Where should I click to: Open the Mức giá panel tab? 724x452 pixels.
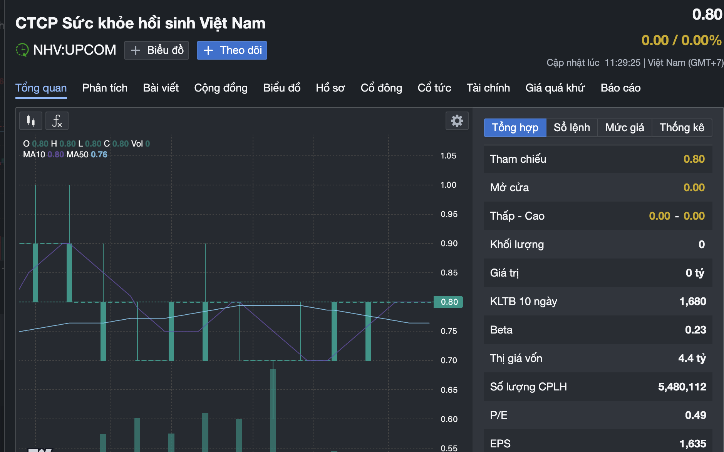[625, 127]
